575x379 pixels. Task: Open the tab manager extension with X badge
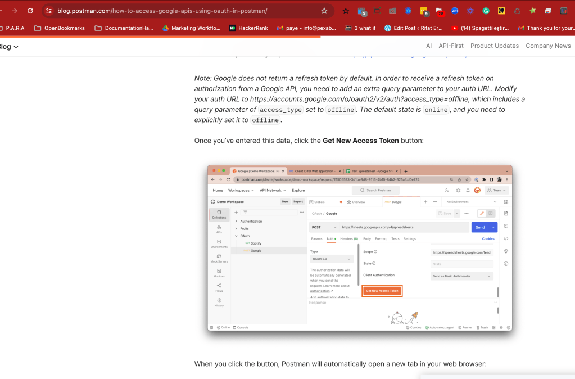[x=362, y=11]
